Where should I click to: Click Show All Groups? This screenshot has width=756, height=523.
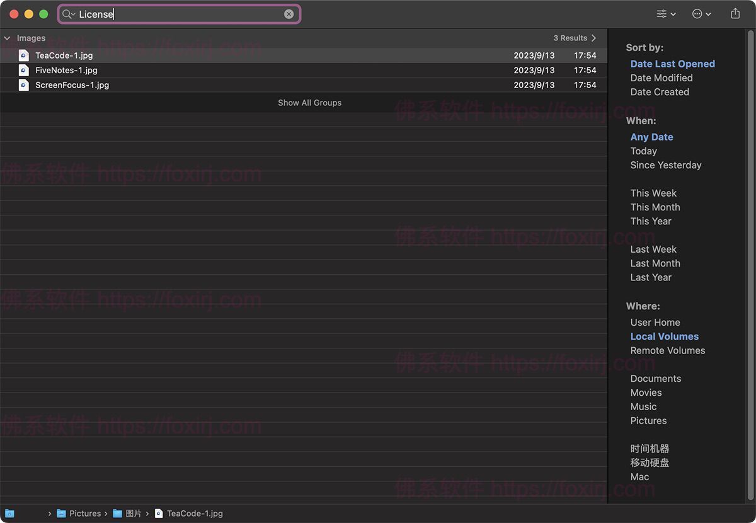tap(309, 103)
